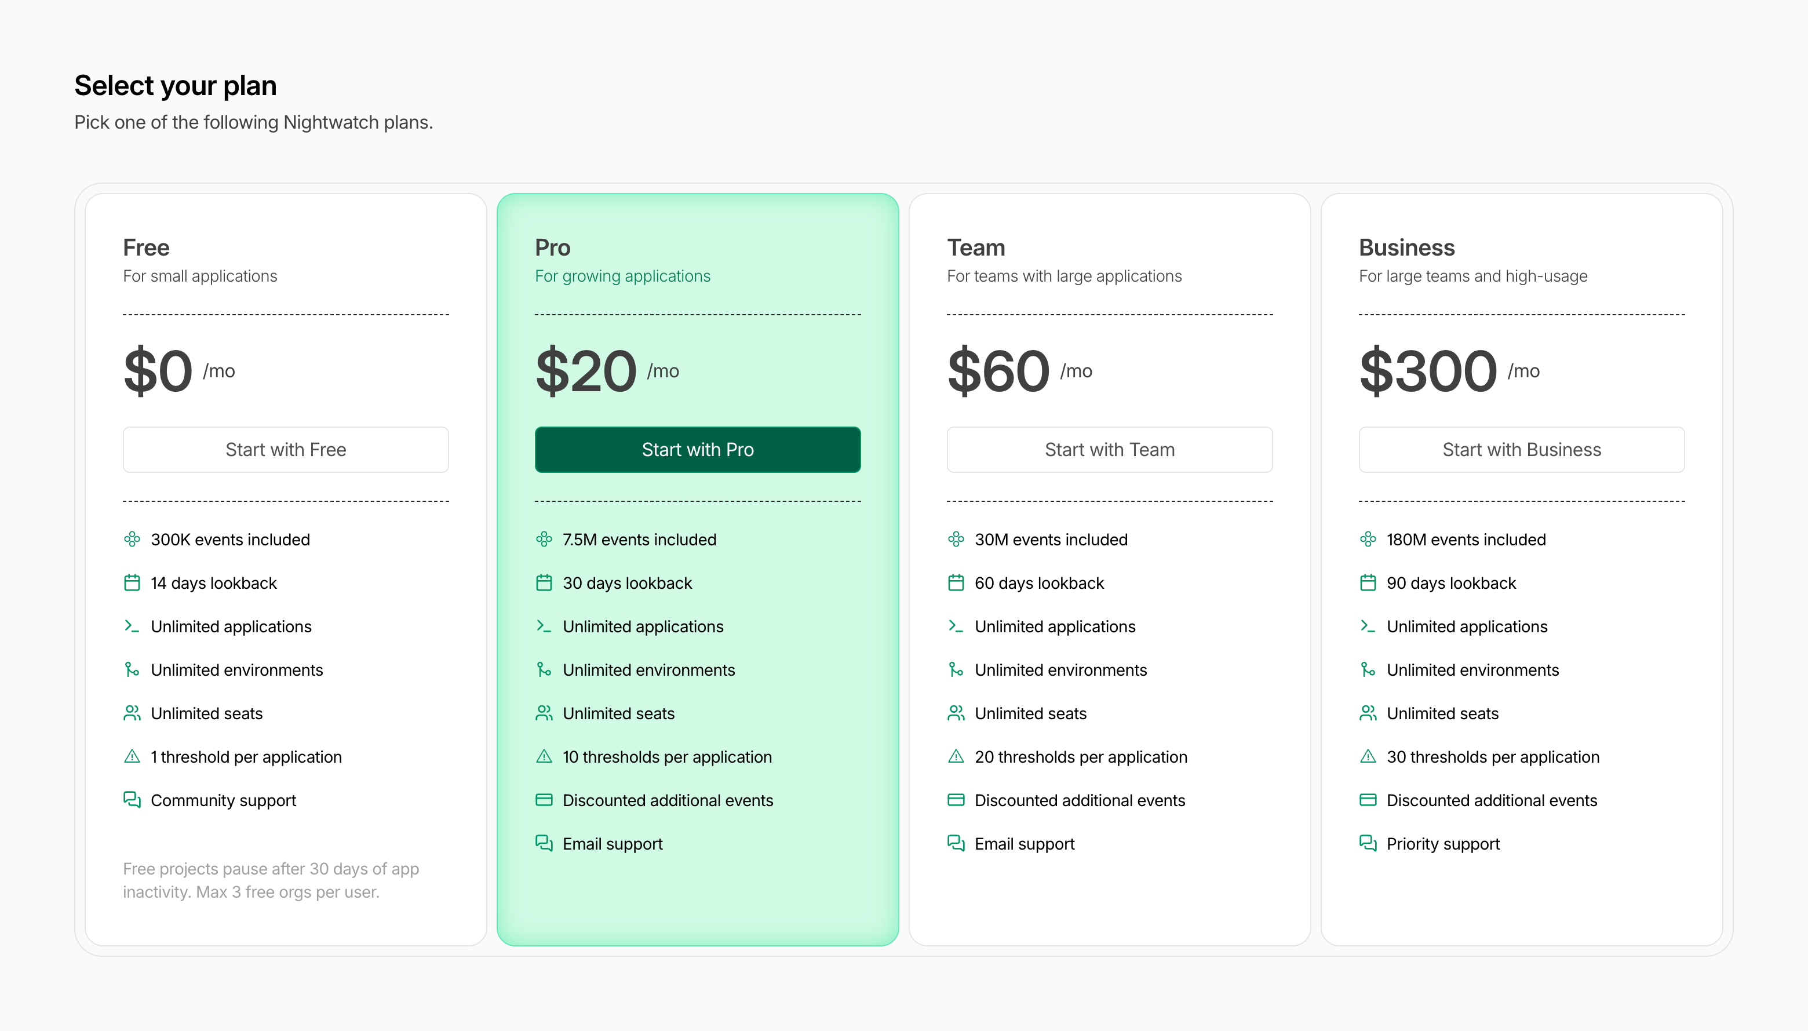Click terminal icon in Team plan Unlimited applications

coord(956,626)
